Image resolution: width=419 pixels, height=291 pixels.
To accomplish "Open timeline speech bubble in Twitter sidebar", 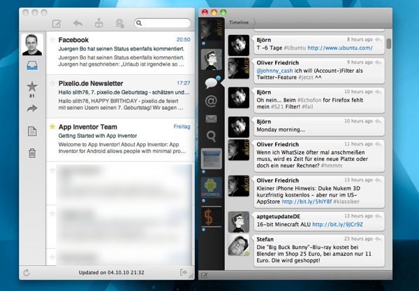I will click(x=212, y=83).
